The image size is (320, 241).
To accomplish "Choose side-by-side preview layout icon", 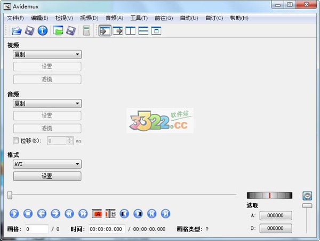I will (131, 31).
